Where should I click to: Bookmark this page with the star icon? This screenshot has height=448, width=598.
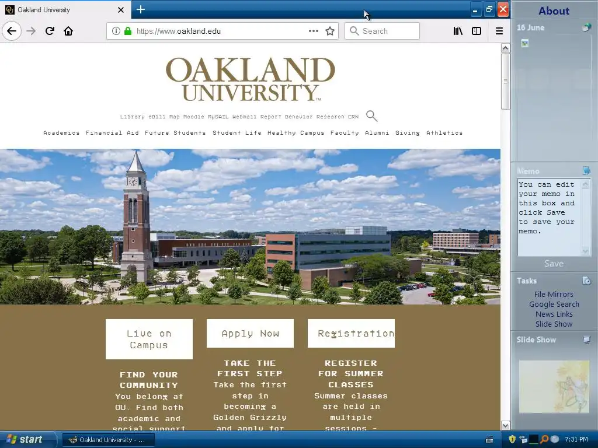coord(330,31)
